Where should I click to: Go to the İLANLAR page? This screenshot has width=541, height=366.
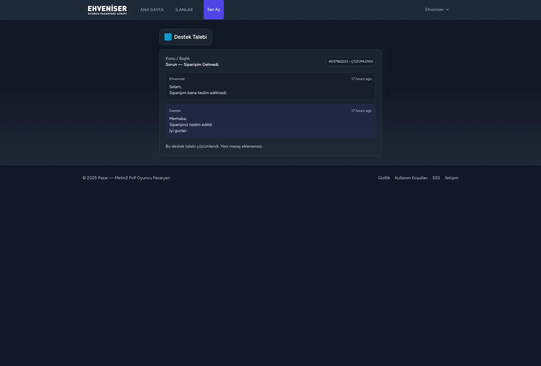[x=184, y=10]
